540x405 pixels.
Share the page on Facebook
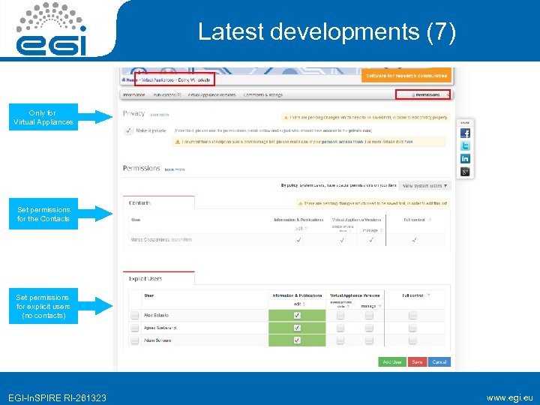pyautogui.click(x=465, y=133)
